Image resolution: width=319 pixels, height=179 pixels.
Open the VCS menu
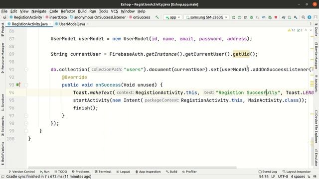pyautogui.click(x=114, y=11)
